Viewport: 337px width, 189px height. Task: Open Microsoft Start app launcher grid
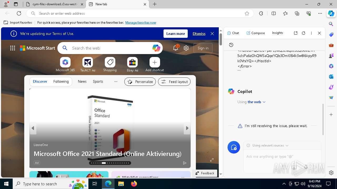click(13, 48)
